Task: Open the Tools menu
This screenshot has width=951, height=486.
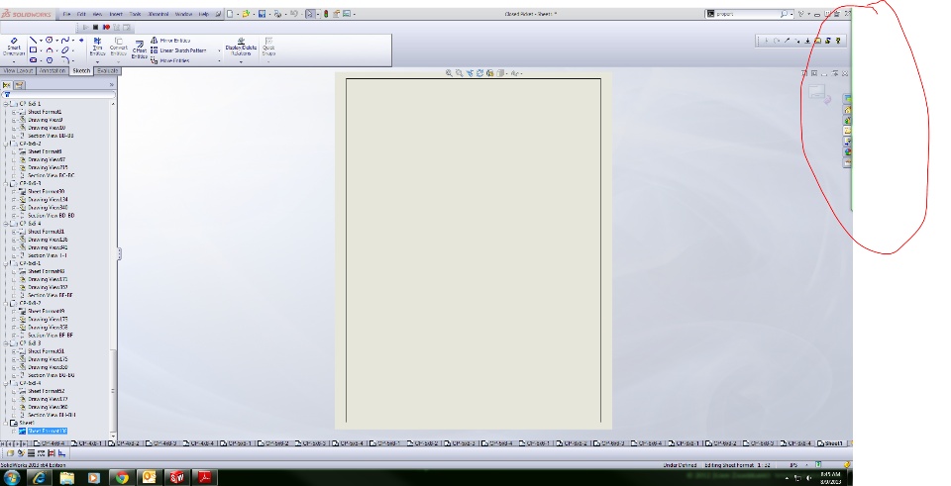Action: [x=135, y=13]
